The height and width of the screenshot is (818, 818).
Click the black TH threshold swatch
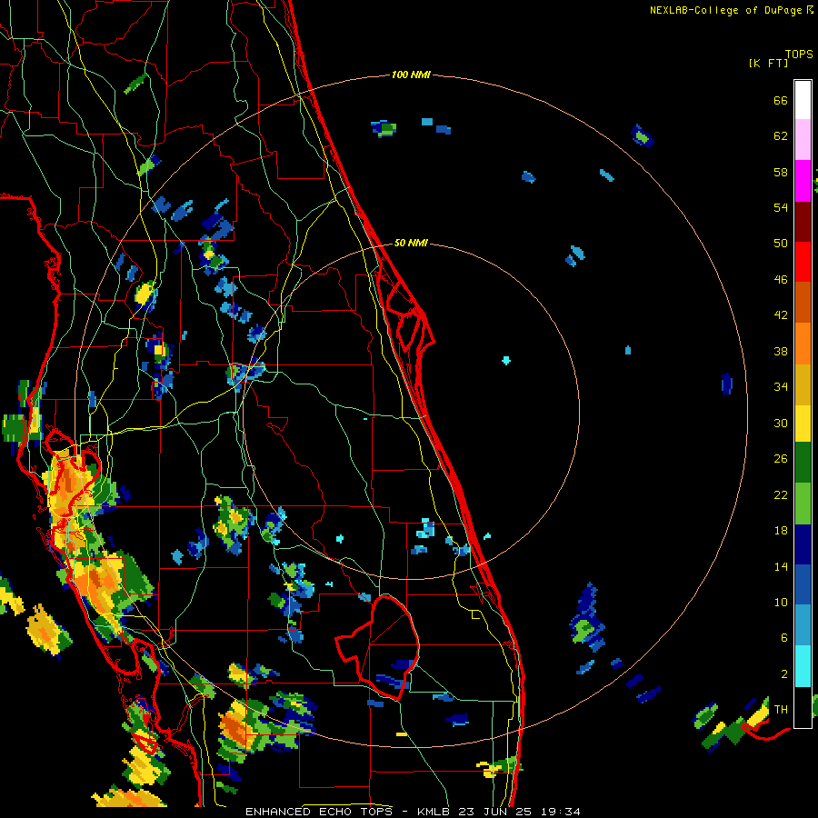tap(803, 707)
